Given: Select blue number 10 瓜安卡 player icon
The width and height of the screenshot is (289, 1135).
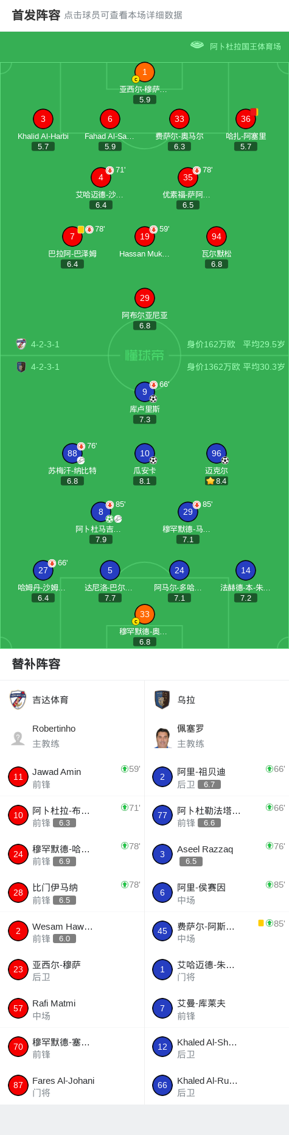Looking at the screenshot, I should 145,453.
